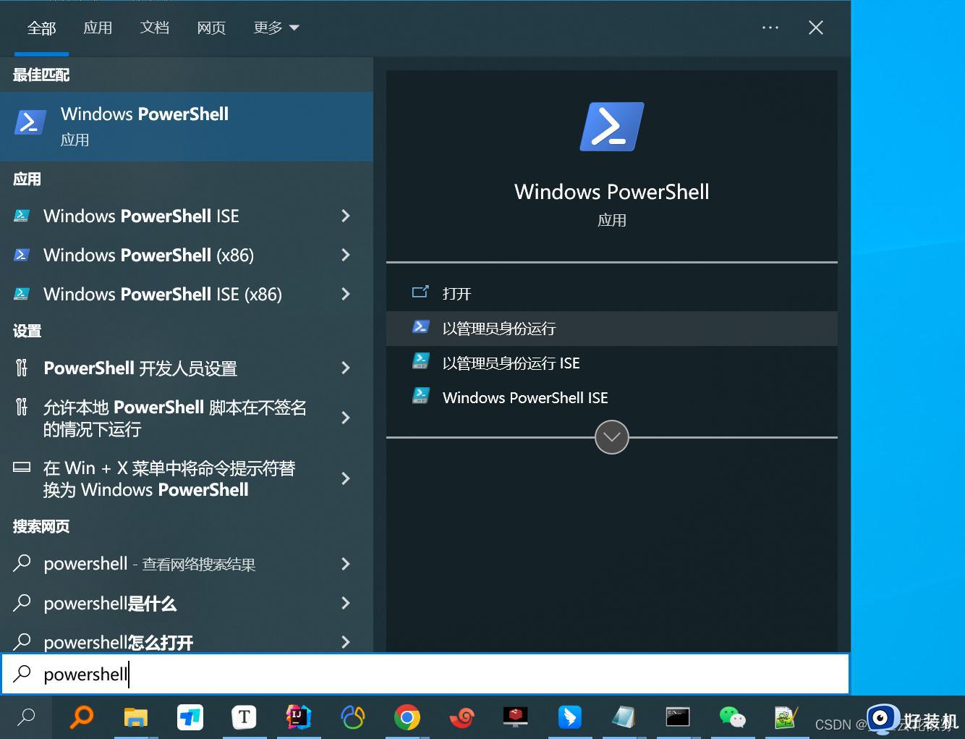Click the Windows PowerShell title in preview pane
Viewport: 965px width, 739px height.
tap(612, 192)
